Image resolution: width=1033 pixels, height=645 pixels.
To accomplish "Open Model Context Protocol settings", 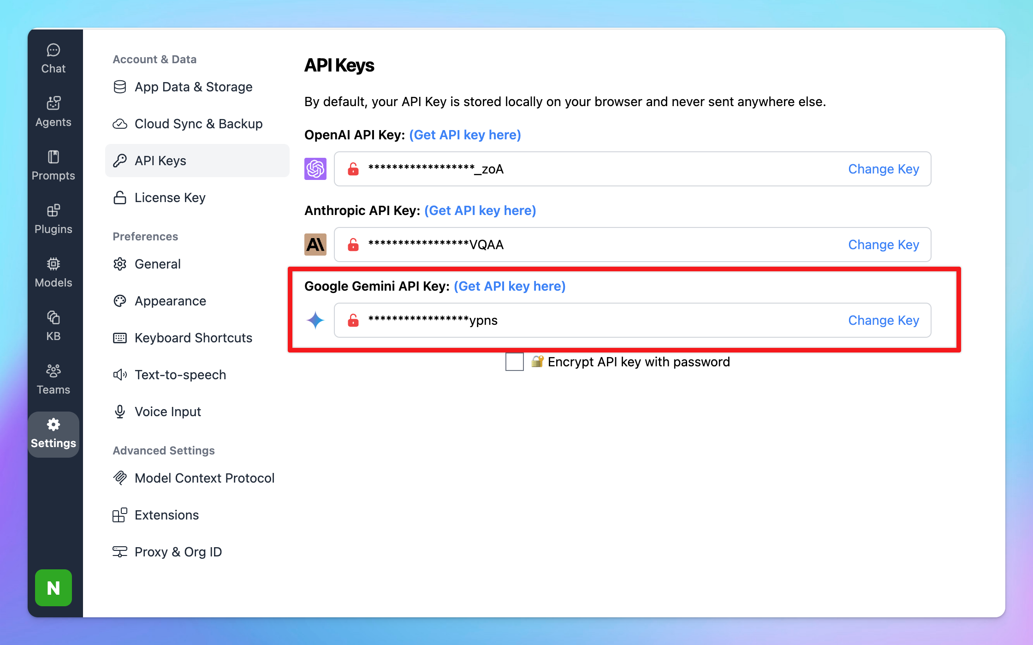I will point(204,478).
